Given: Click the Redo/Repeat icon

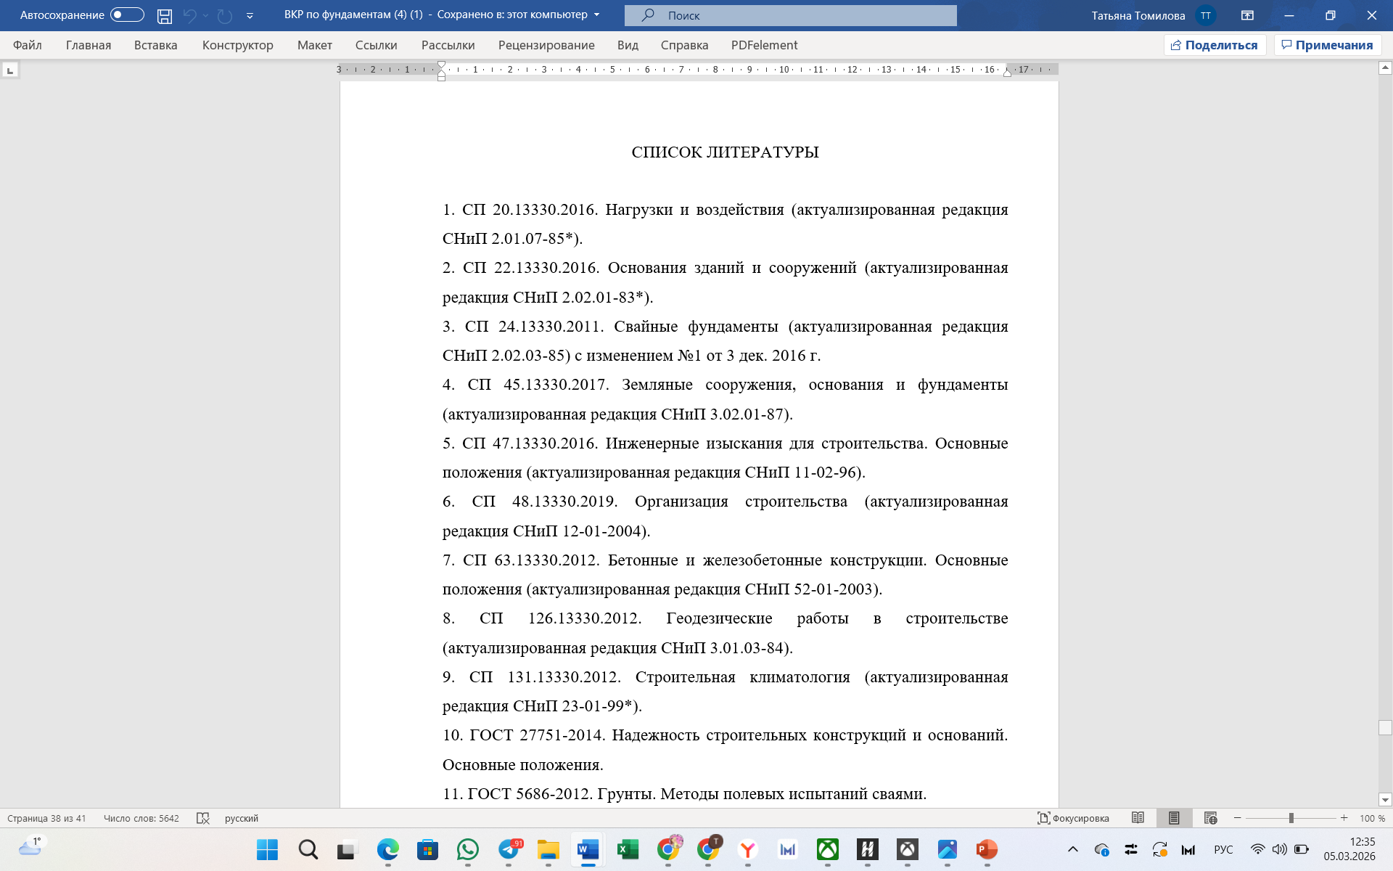Looking at the screenshot, I should (225, 15).
